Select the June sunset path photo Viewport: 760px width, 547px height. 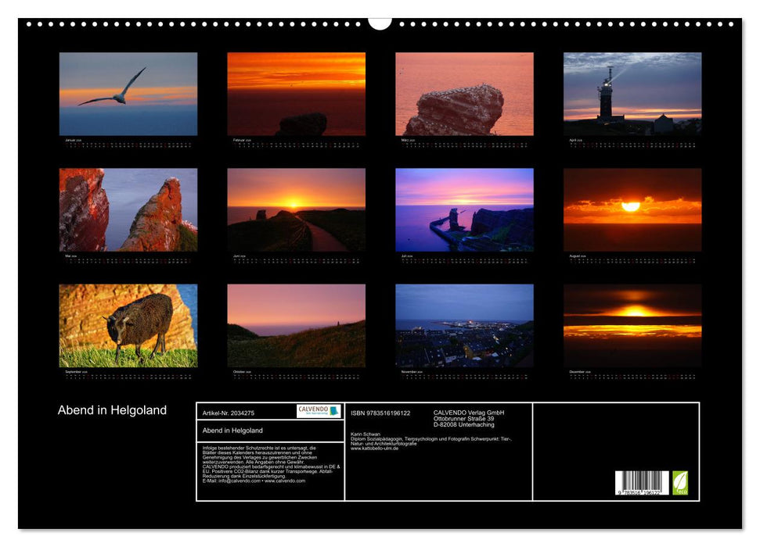[296, 209]
